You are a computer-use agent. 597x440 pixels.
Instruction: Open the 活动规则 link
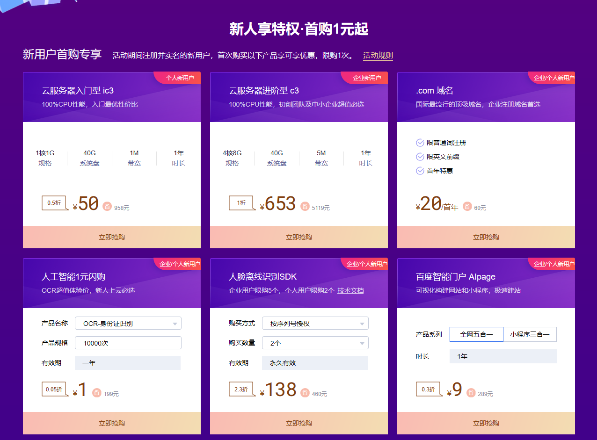pyautogui.click(x=378, y=56)
